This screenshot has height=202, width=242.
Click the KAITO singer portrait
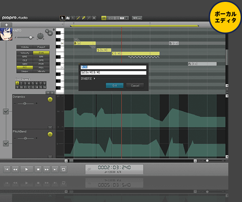click(6, 34)
